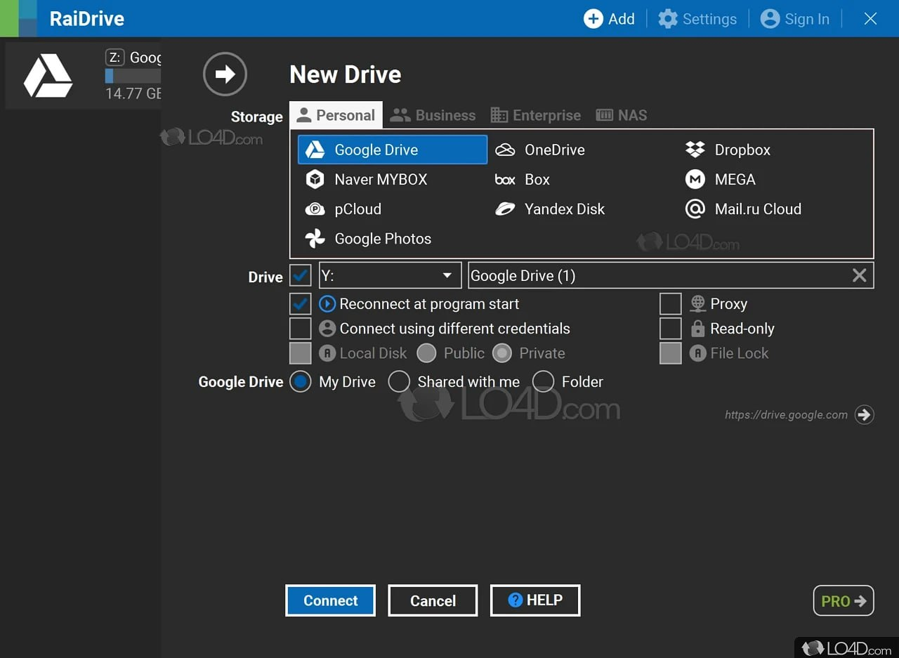Tick the Proxy checkbox
This screenshot has height=658, width=899.
(671, 304)
